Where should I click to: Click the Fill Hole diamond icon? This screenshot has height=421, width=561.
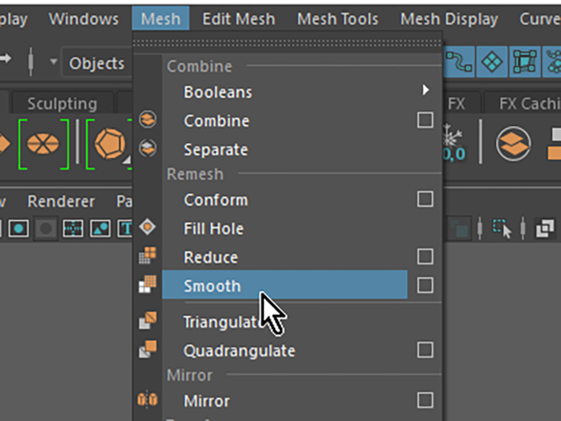(147, 227)
